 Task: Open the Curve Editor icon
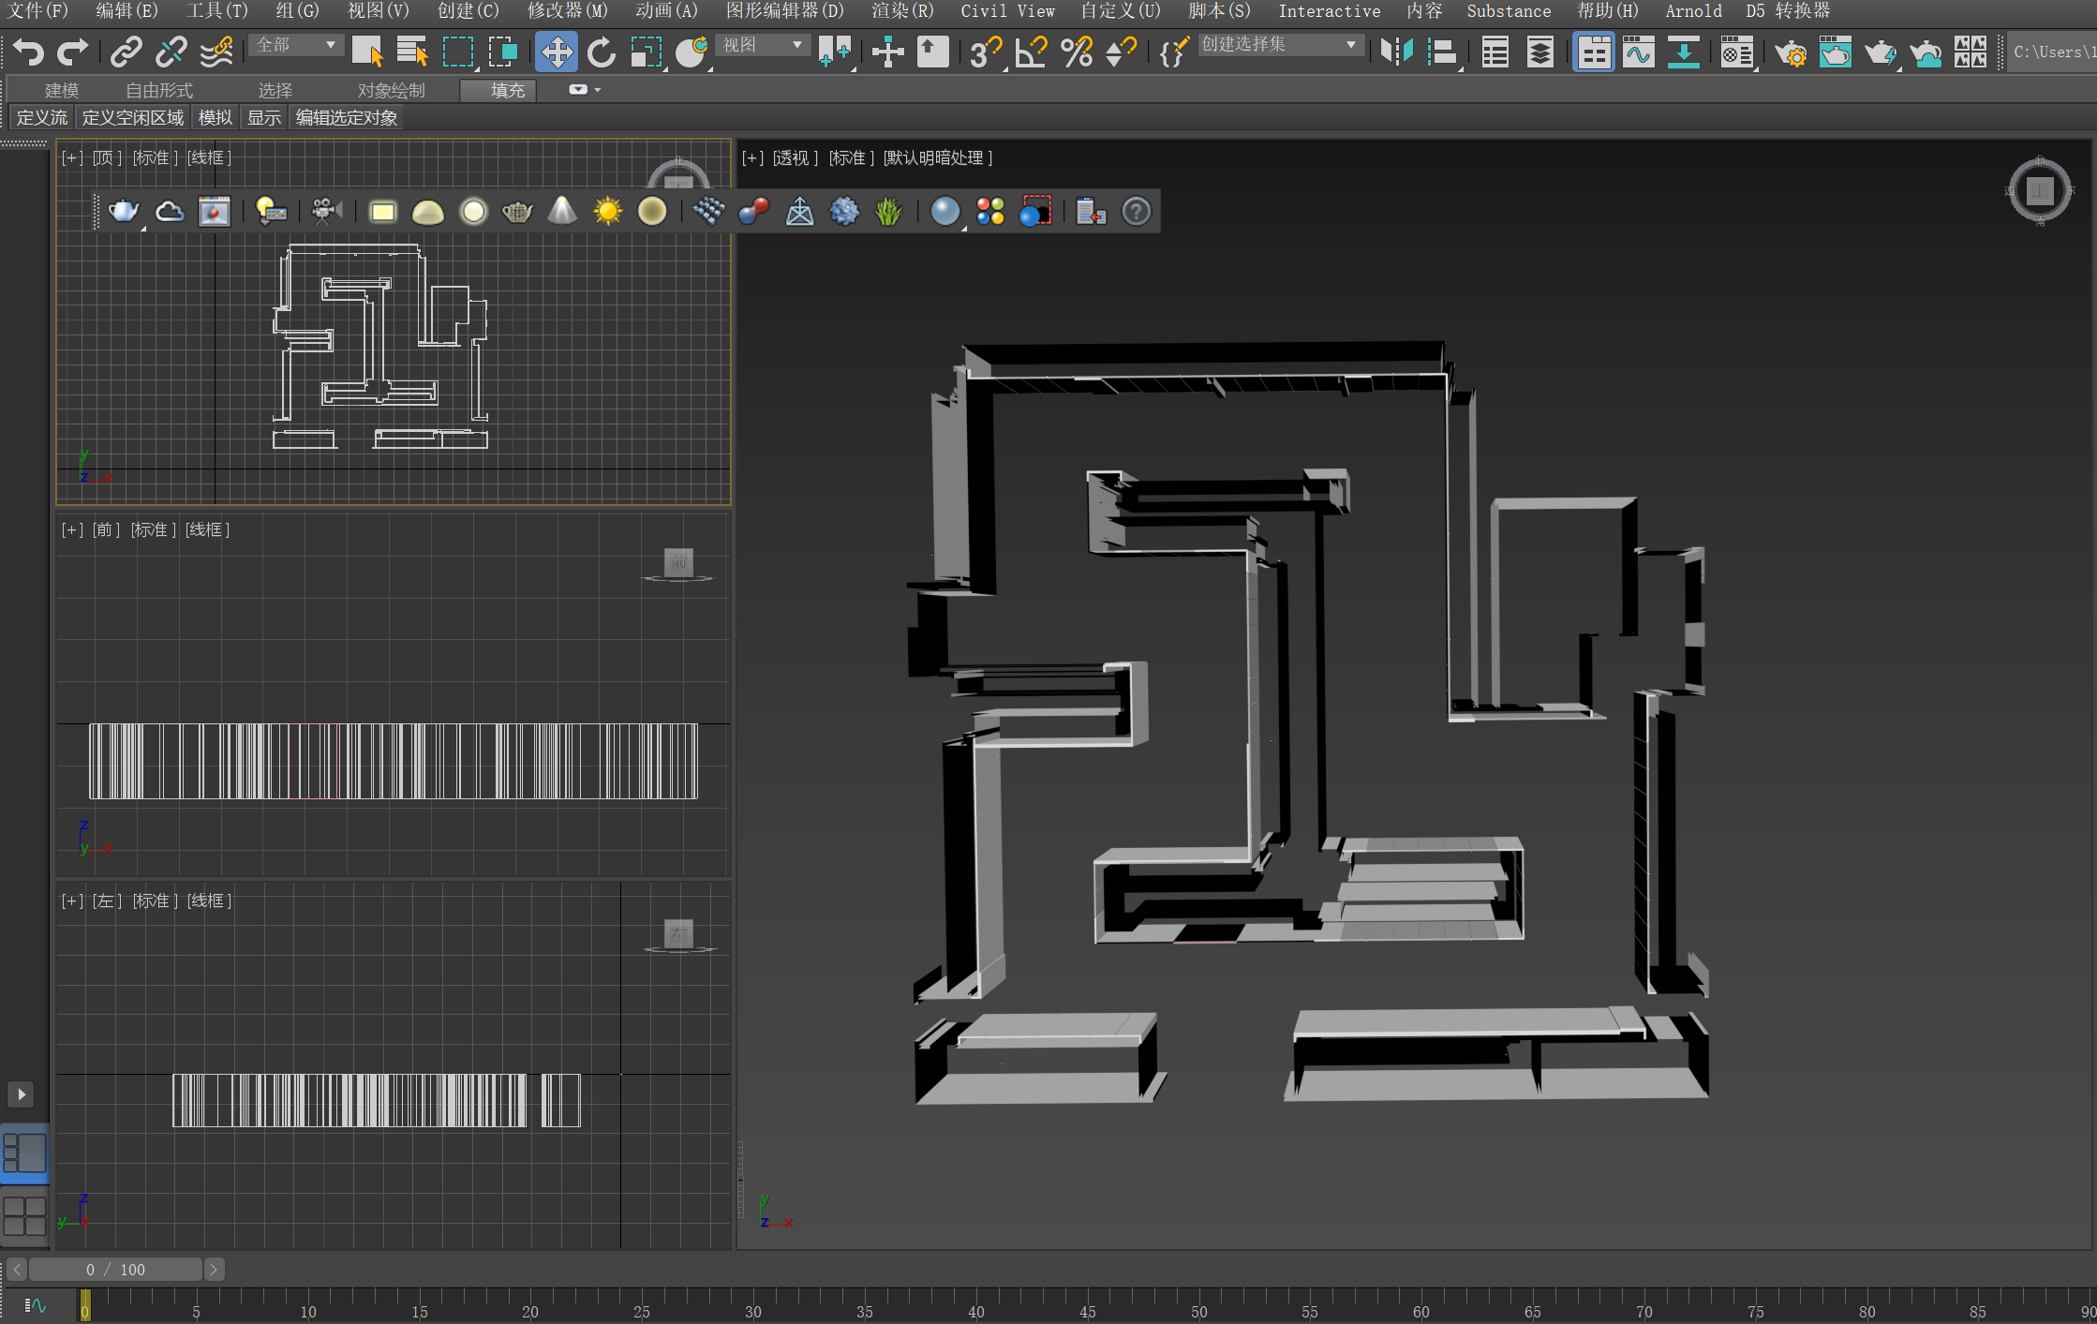tap(1638, 52)
